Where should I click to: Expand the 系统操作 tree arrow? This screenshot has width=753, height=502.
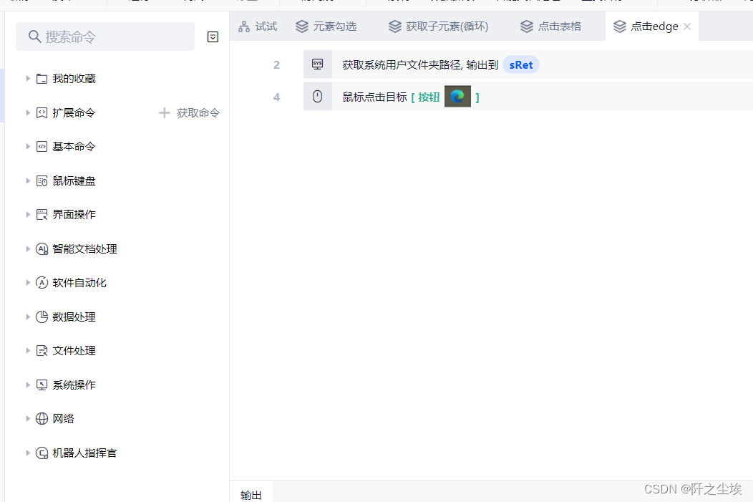[x=28, y=385]
